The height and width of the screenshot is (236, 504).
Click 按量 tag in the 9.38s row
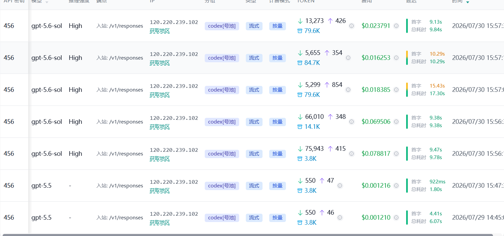pos(278,122)
